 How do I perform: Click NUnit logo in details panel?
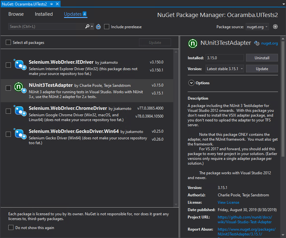point(193,43)
